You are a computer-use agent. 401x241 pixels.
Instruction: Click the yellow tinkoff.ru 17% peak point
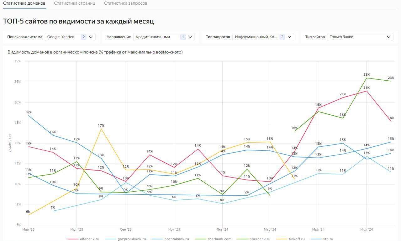(101, 129)
